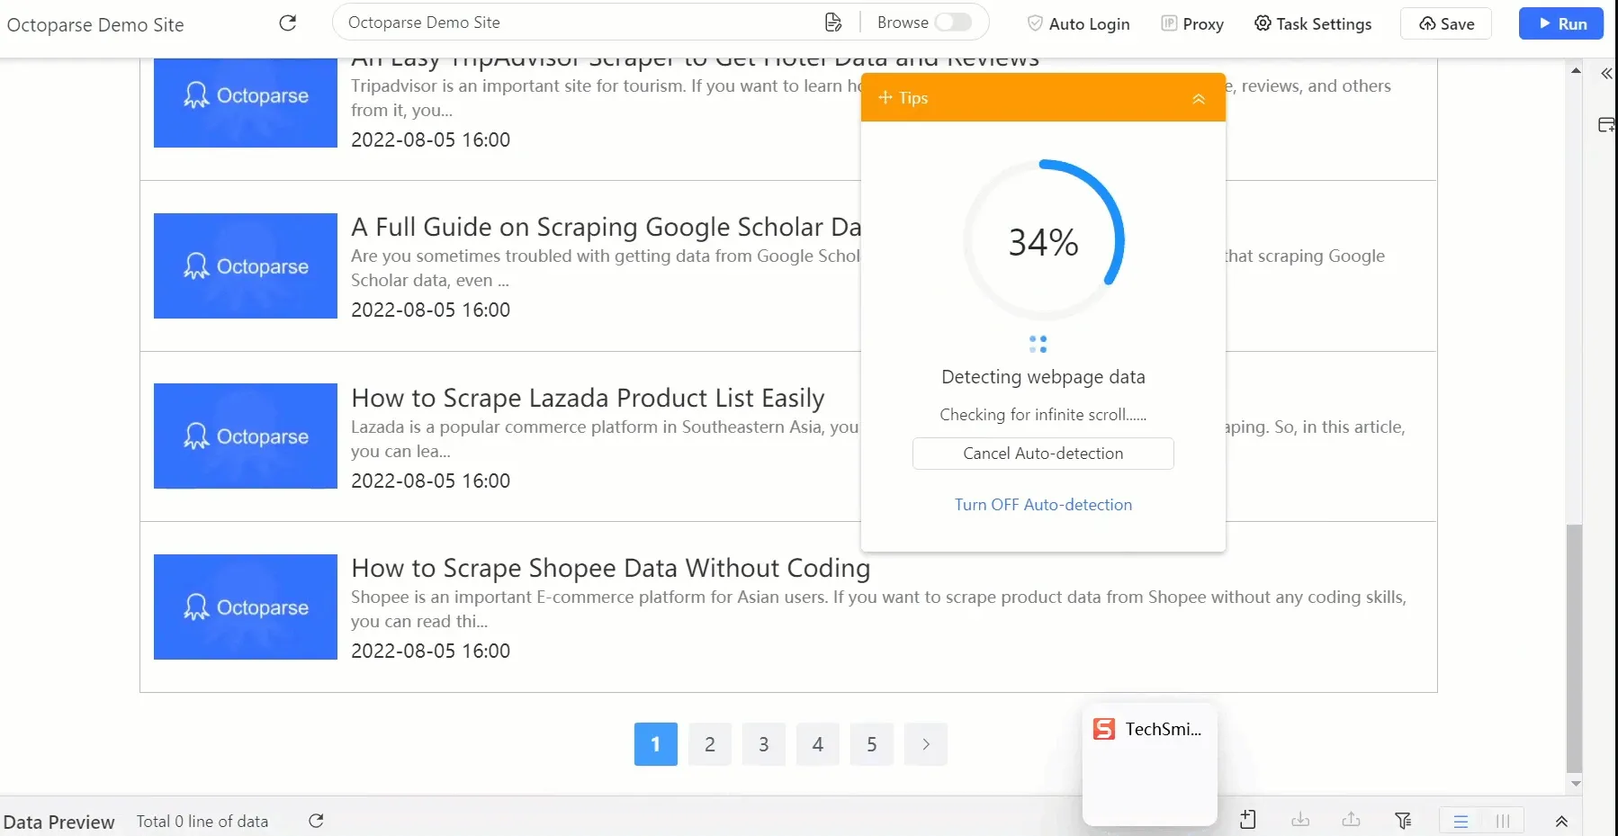
Task: Click the scrollbar down arrow
Action: (x=1576, y=783)
